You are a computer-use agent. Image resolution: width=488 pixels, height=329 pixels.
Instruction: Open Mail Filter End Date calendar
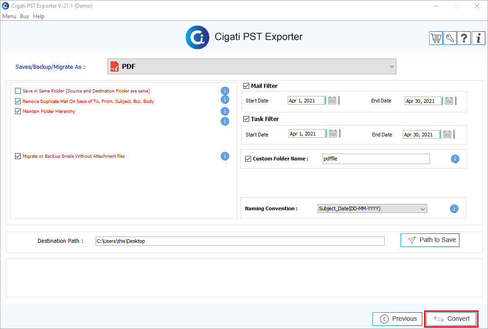449,101
